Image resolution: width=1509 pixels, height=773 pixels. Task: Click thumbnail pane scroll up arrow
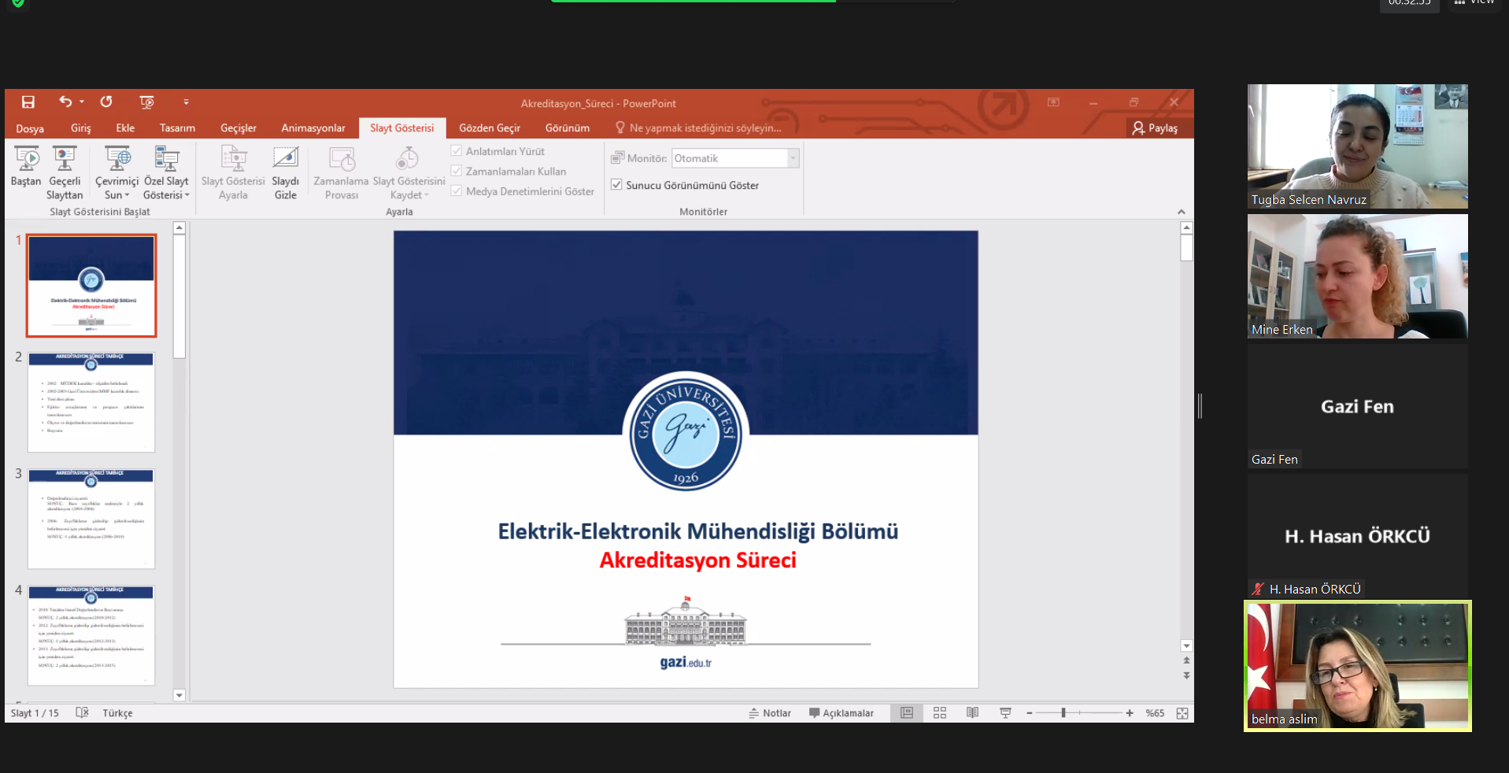point(179,228)
